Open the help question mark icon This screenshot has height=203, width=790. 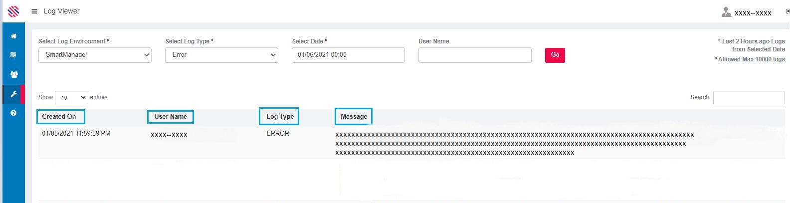[13, 113]
